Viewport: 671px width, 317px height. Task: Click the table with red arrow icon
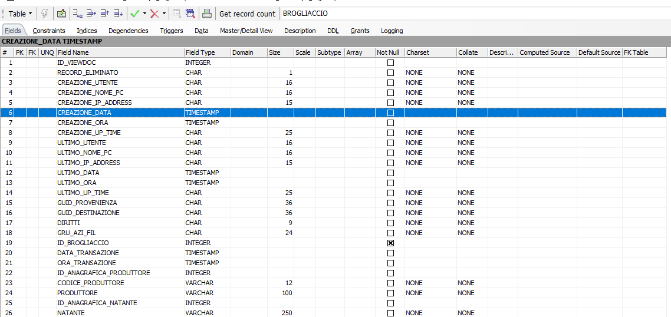point(190,14)
